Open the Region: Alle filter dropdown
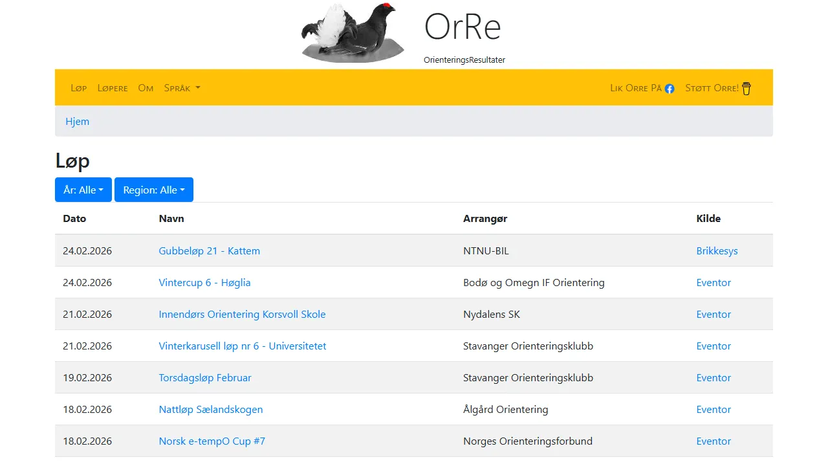 point(153,189)
